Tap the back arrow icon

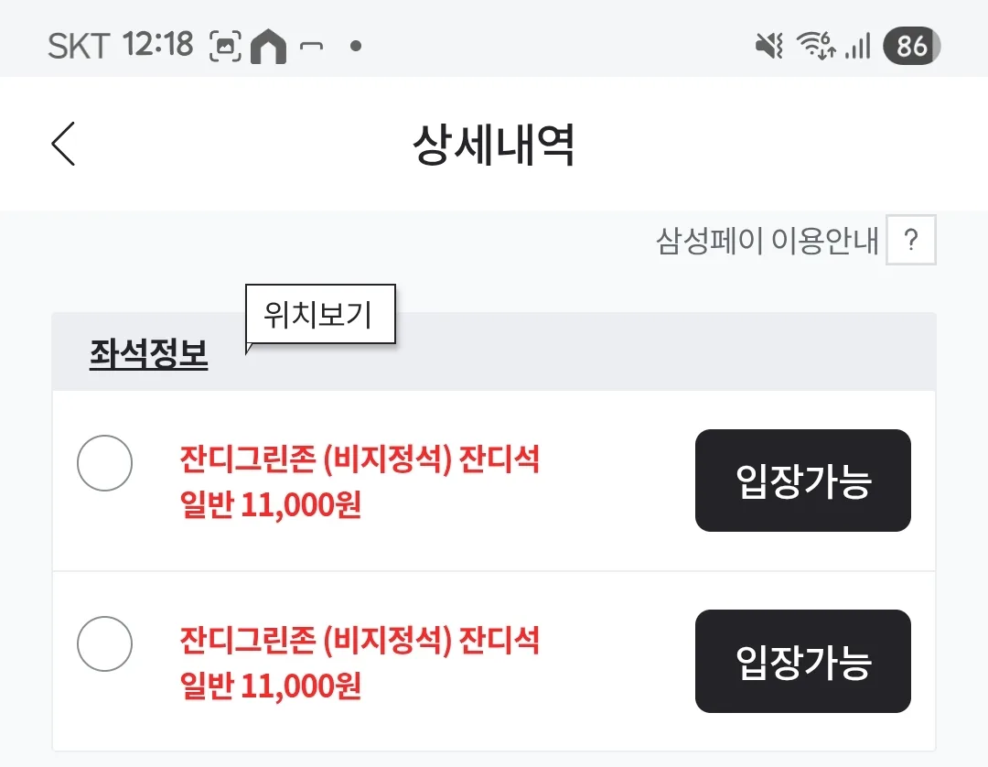[x=63, y=144]
